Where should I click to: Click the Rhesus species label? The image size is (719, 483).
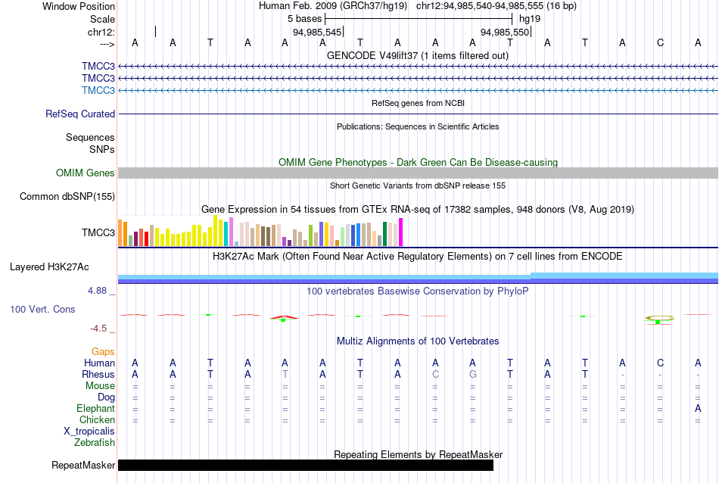[98, 374]
